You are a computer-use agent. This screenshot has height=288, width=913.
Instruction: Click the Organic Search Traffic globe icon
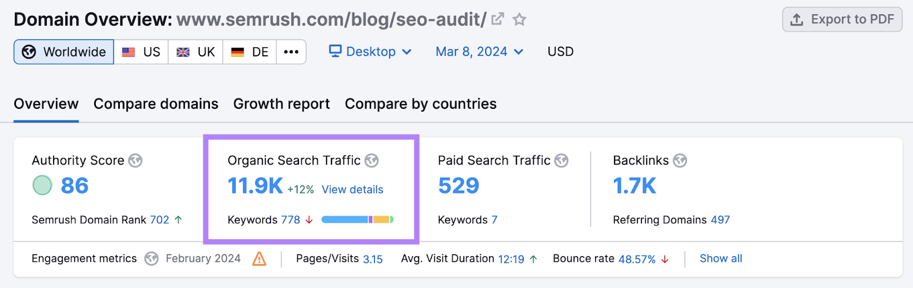click(371, 161)
